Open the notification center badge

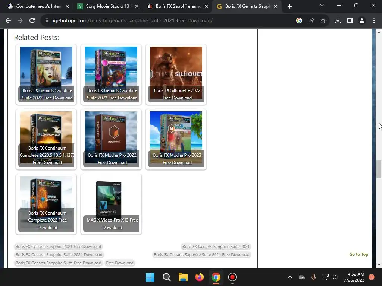click(x=372, y=277)
